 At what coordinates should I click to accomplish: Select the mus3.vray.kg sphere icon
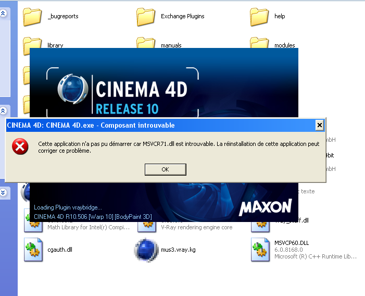tap(146, 250)
